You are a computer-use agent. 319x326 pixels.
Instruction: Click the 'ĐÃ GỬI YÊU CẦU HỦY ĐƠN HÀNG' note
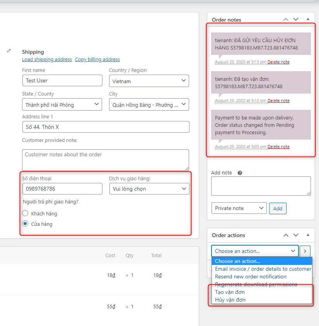tap(256, 44)
